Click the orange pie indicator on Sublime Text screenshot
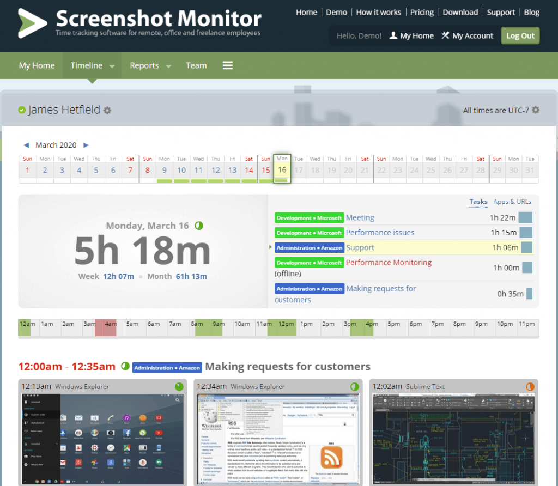The height and width of the screenshot is (486, 558). [x=530, y=386]
